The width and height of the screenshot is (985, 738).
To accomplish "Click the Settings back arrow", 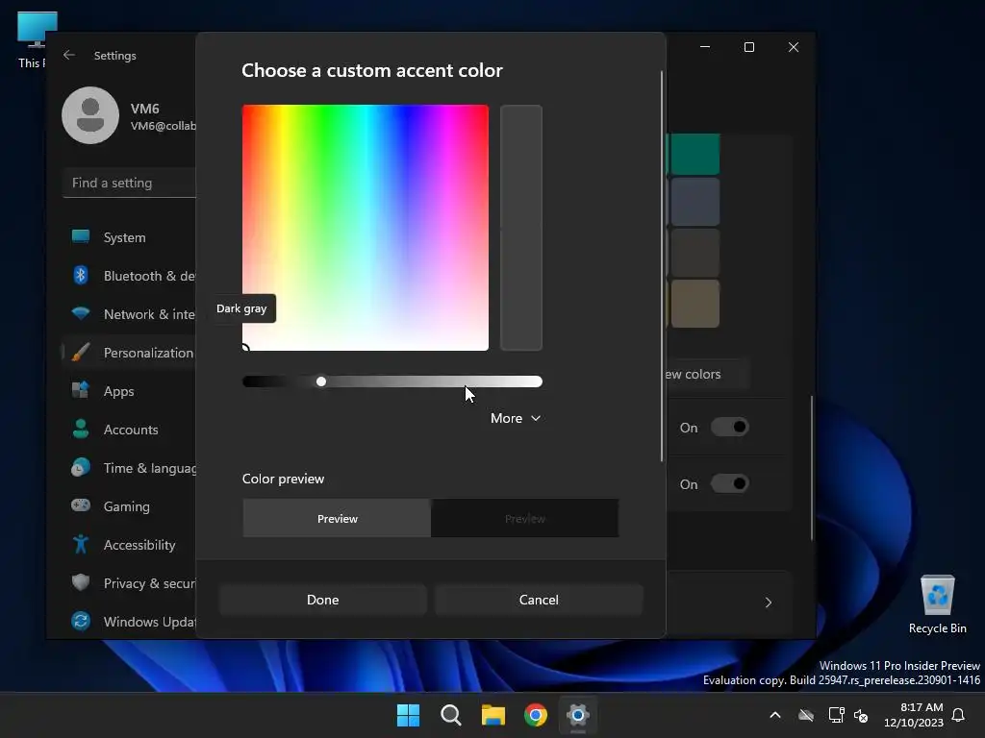I will click(69, 55).
